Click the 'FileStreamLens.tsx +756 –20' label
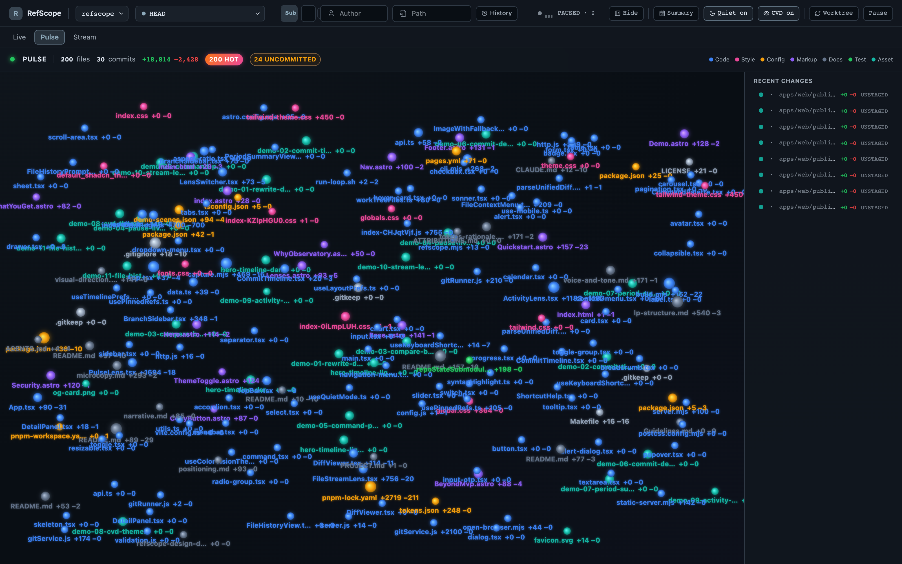 tap(363, 479)
